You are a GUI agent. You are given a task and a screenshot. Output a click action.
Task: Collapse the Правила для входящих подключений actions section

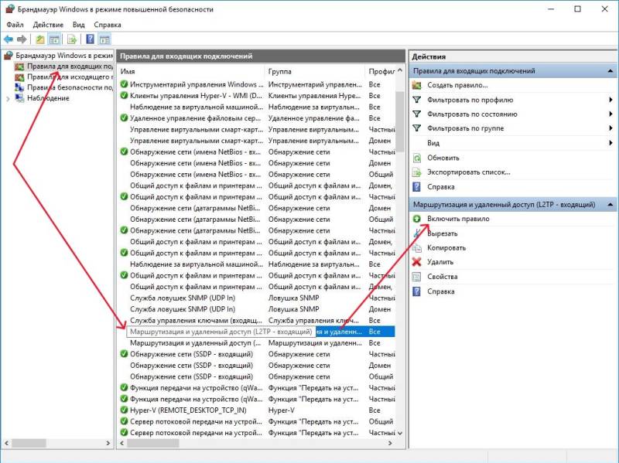pos(610,70)
